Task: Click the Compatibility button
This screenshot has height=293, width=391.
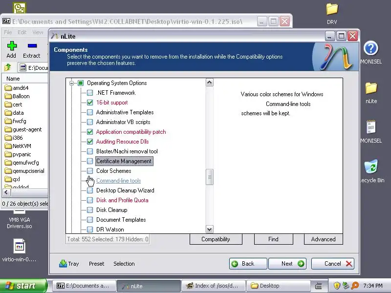Action: click(x=216, y=239)
